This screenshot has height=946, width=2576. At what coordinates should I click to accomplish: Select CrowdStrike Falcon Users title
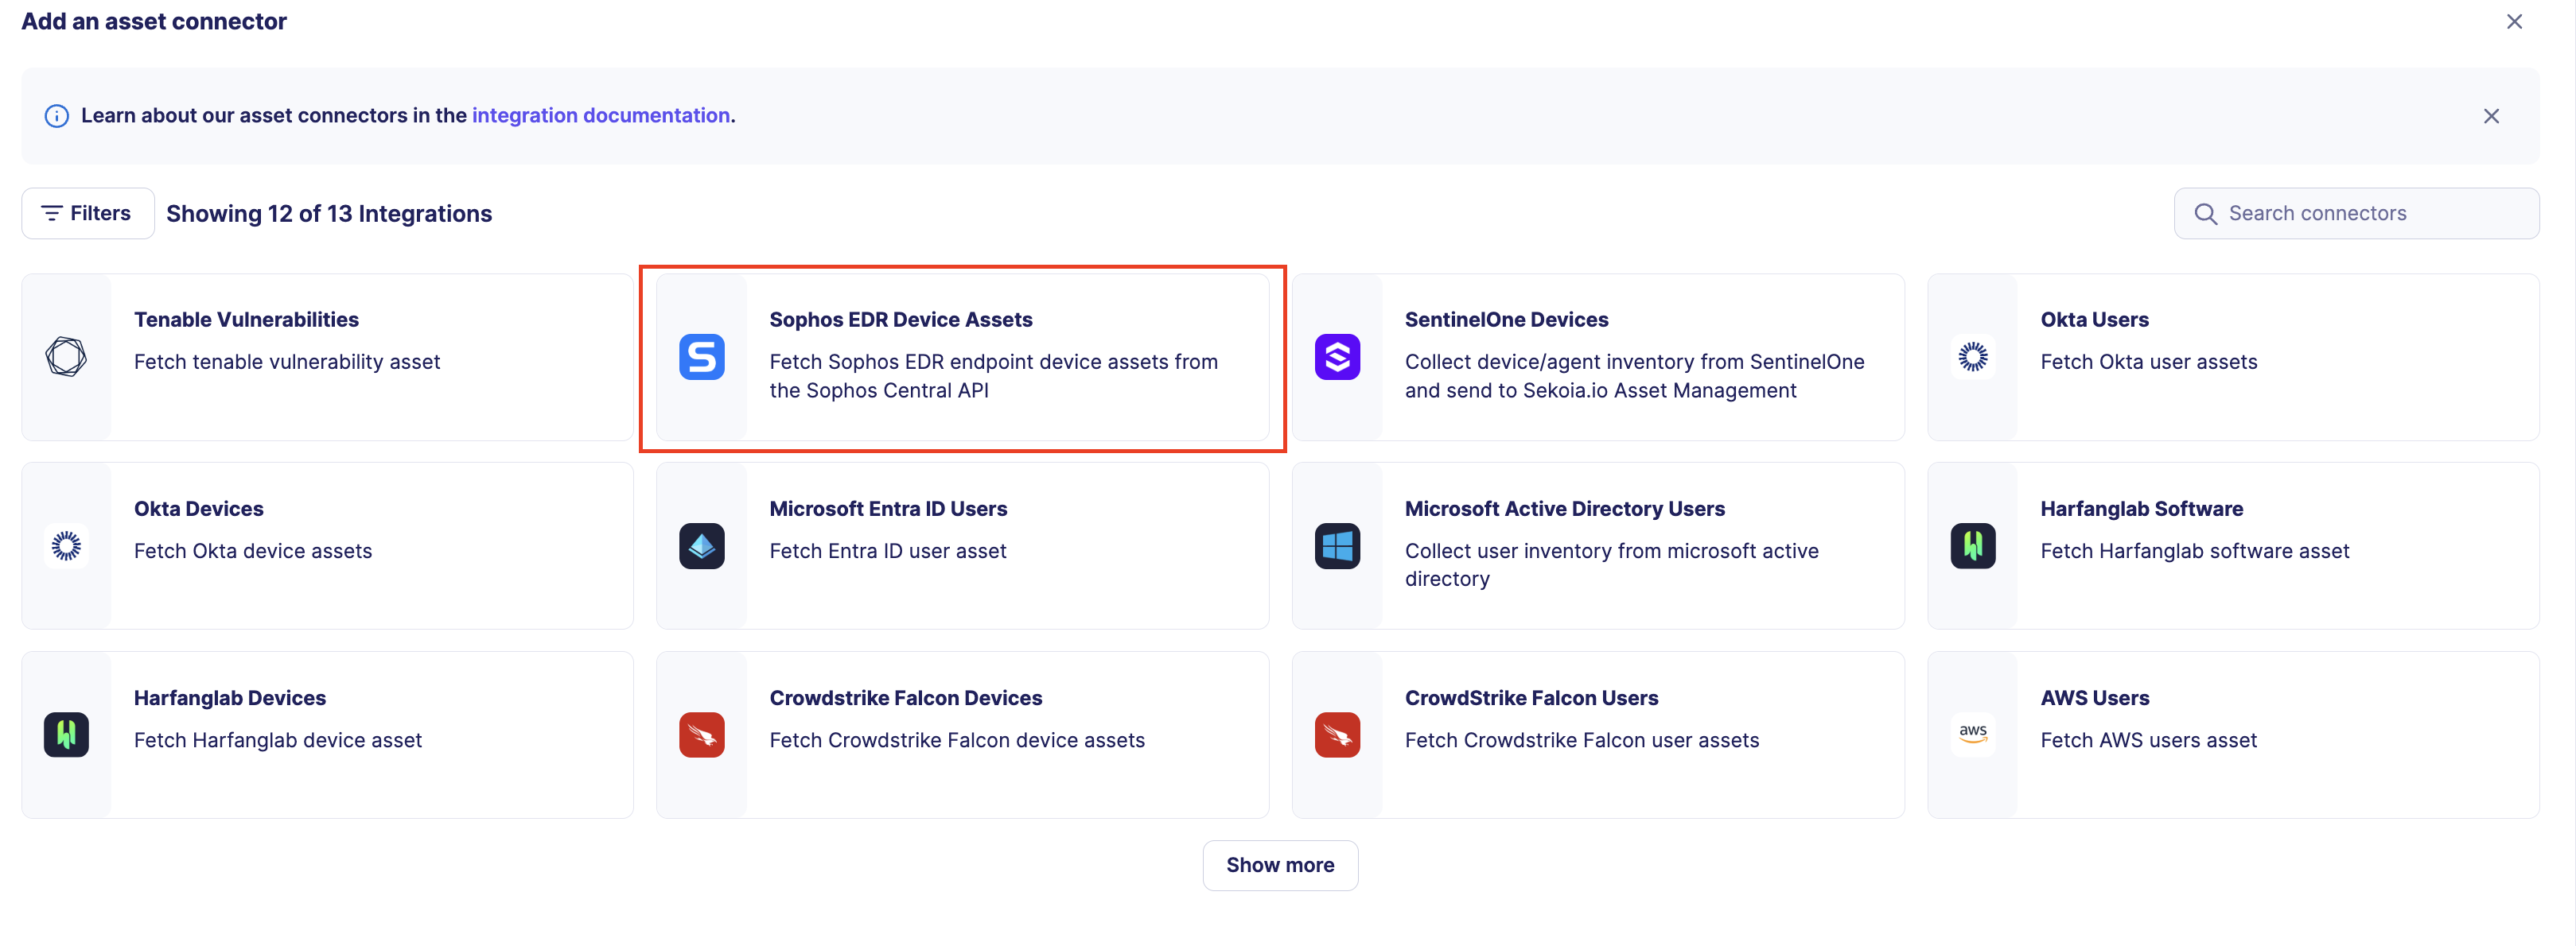tap(1531, 697)
